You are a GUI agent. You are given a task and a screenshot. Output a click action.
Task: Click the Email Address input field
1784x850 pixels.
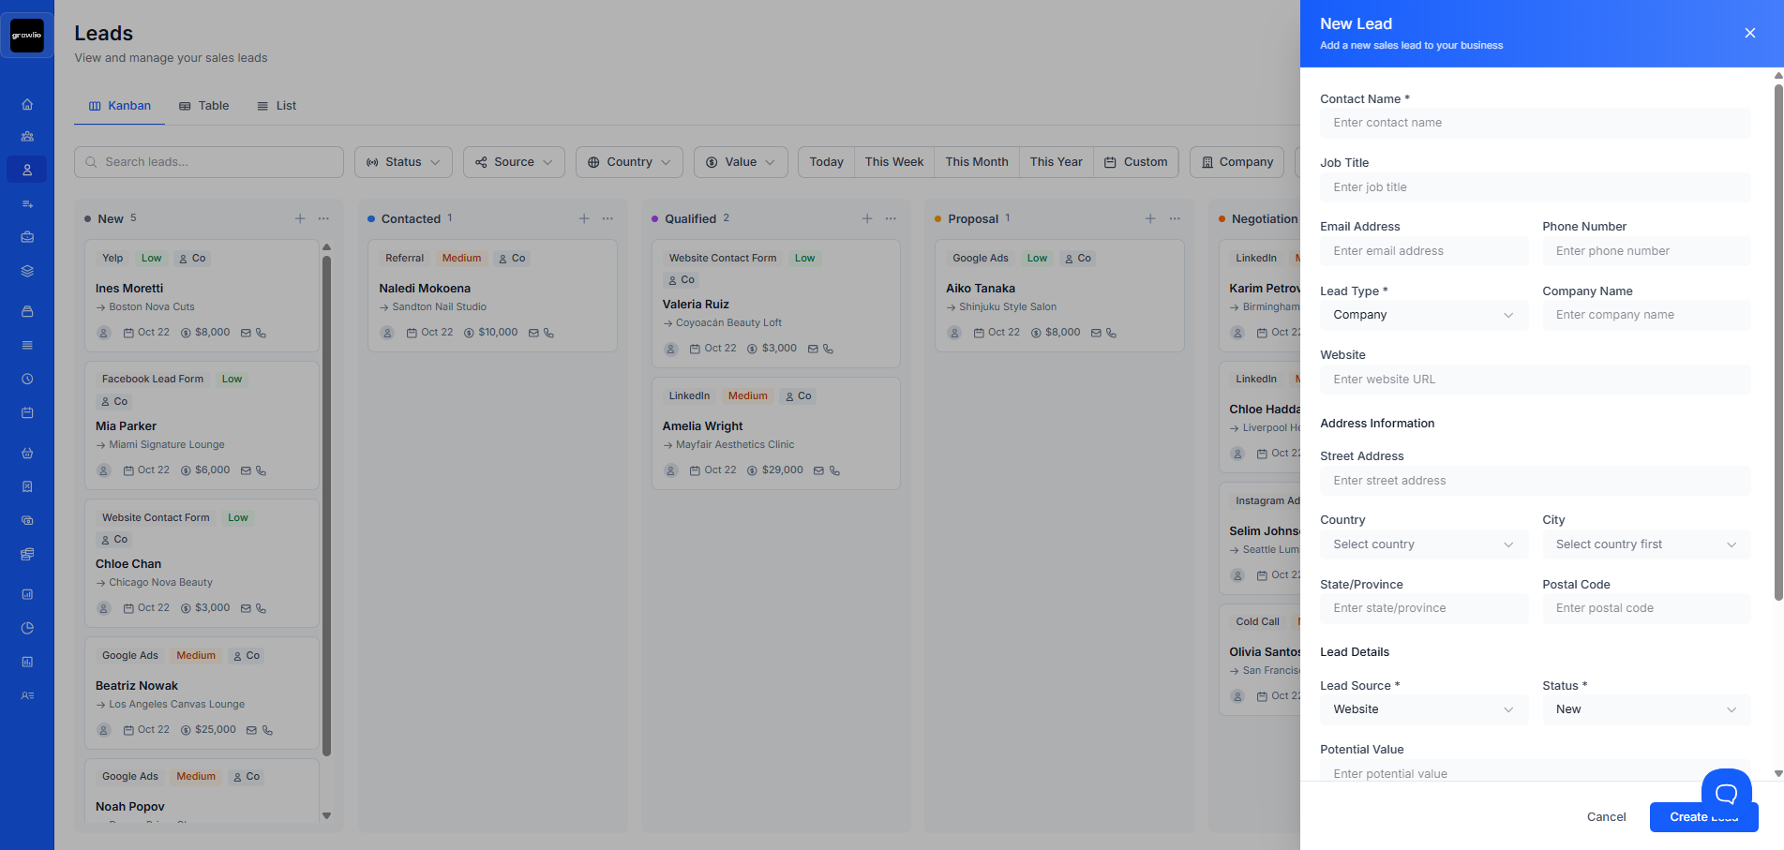pos(1424,251)
